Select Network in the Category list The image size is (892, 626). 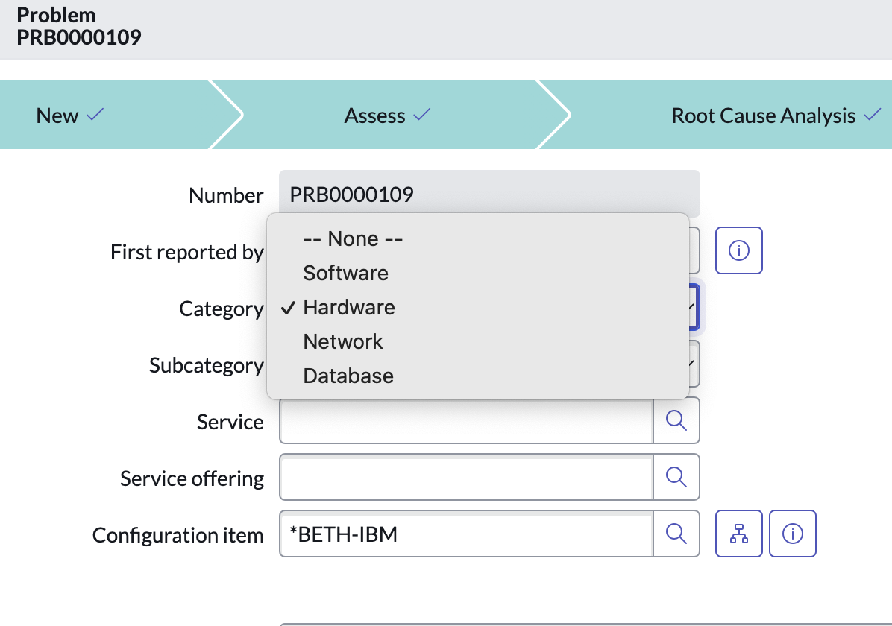pyautogui.click(x=343, y=341)
